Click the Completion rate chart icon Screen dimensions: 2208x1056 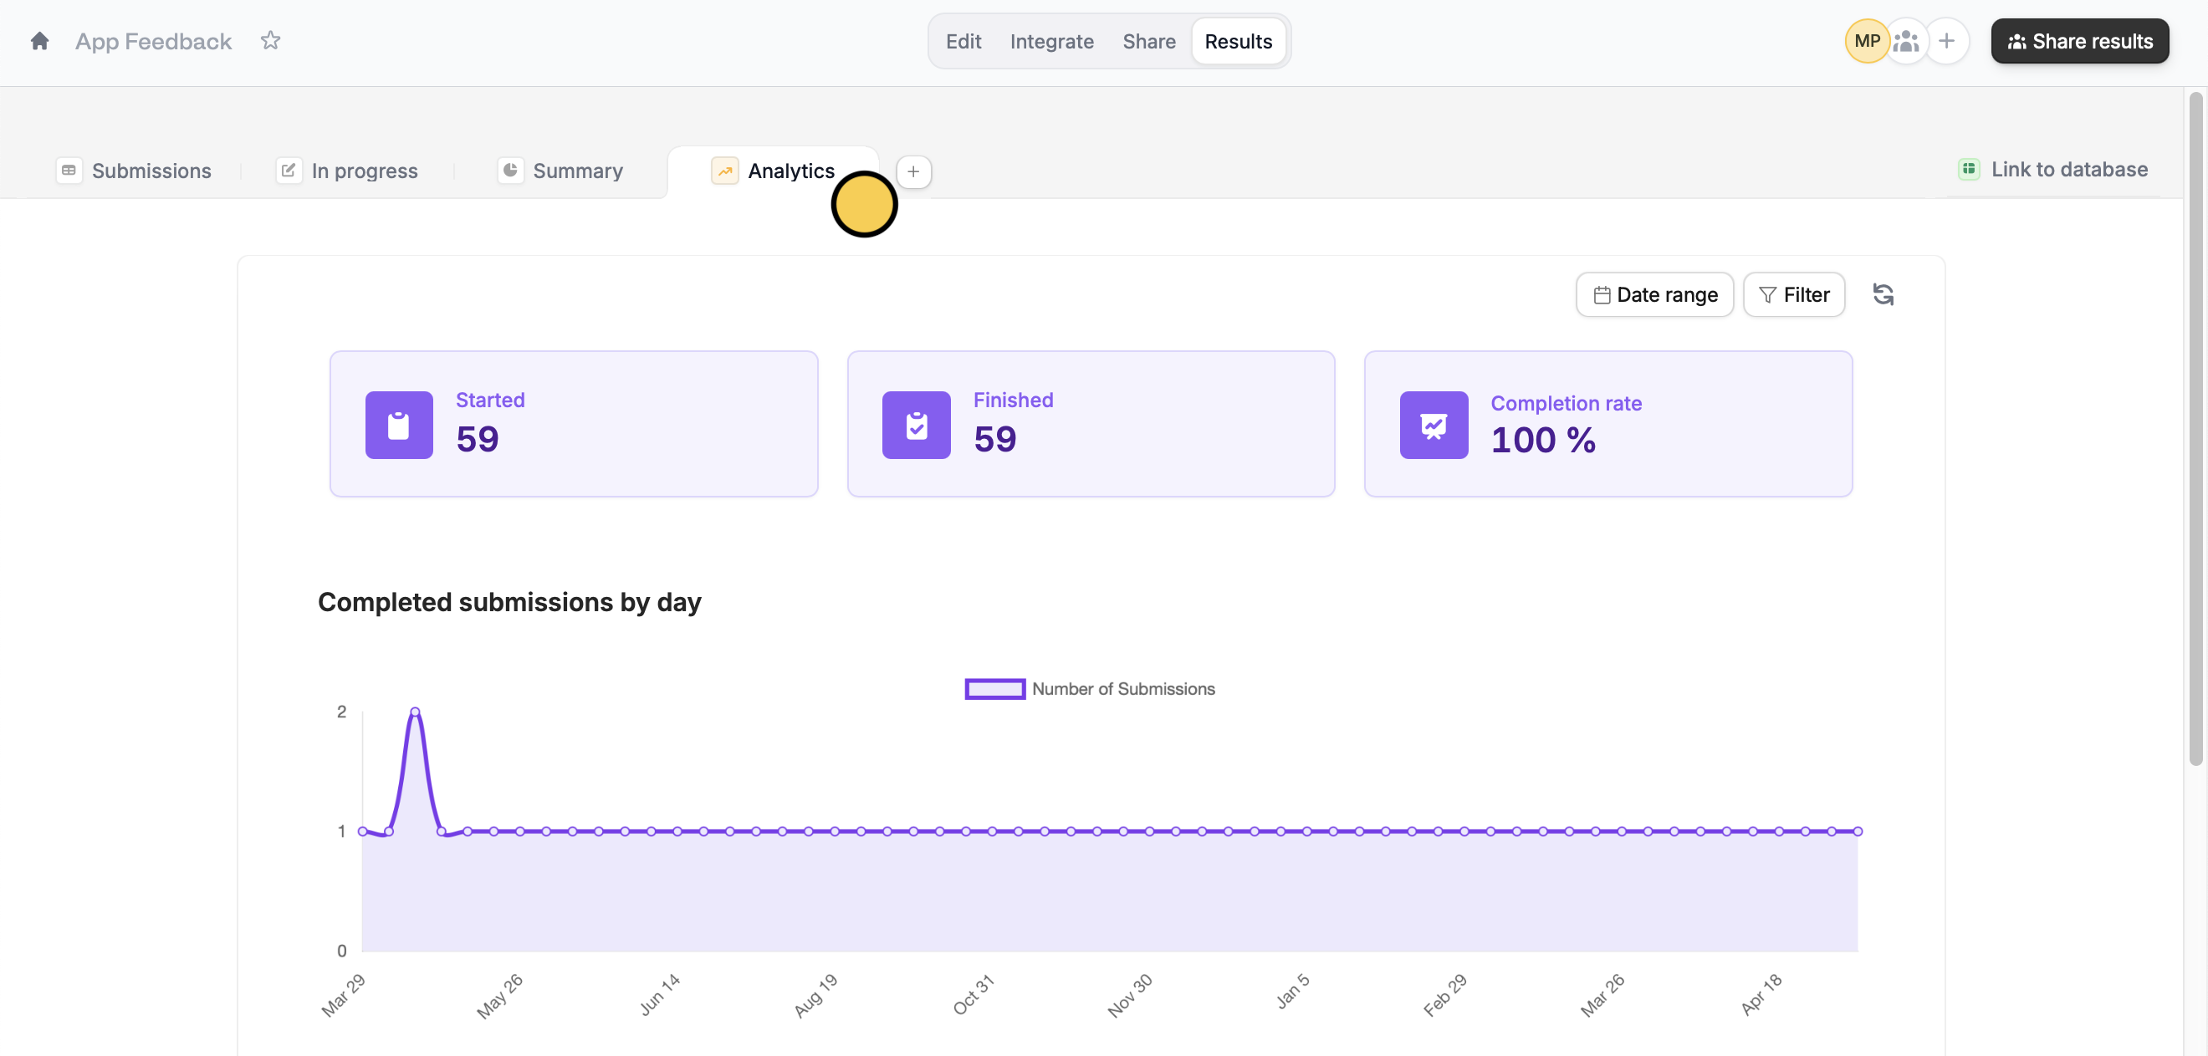[1434, 425]
